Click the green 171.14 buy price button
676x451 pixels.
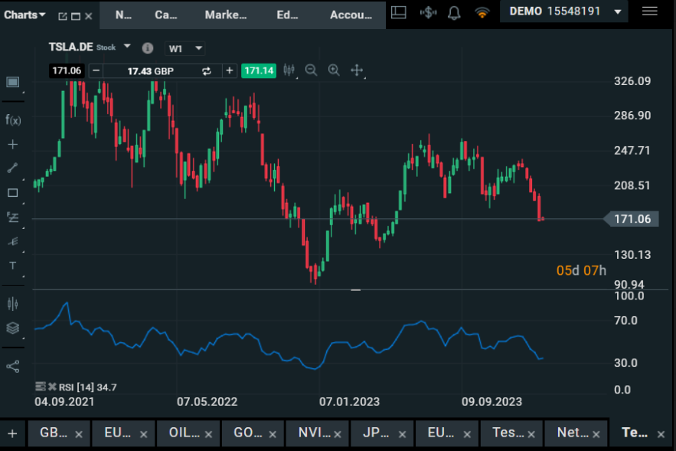tap(258, 70)
